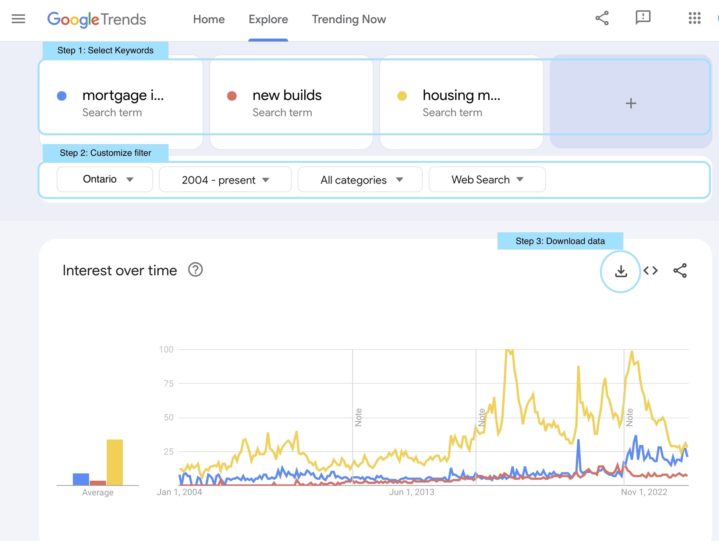This screenshot has height=541, width=719.
Task: Expand the 2004 - present date dropdown
Action: 225,179
